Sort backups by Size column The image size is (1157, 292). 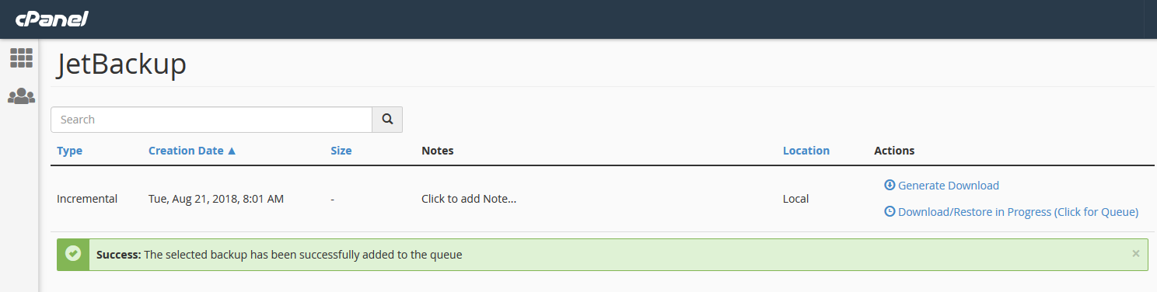pyautogui.click(x=341, y=151)
